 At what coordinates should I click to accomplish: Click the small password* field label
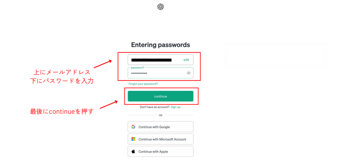(135, 68)
